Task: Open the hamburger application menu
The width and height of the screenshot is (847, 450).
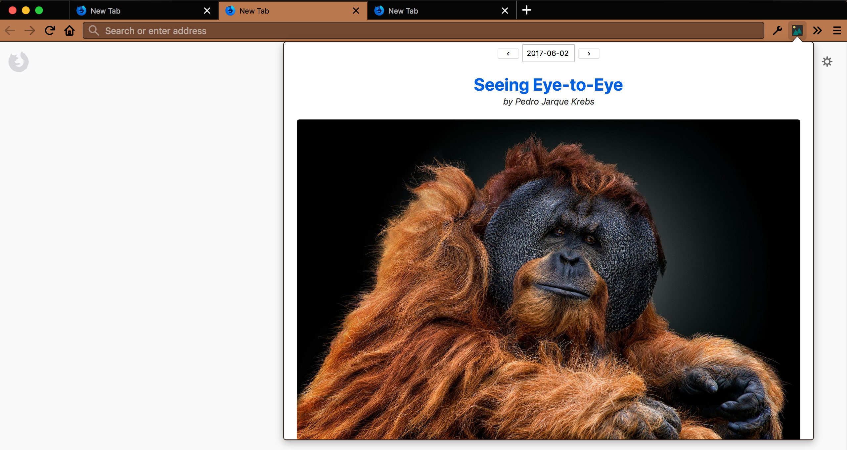Action: (x=837, y=31)
